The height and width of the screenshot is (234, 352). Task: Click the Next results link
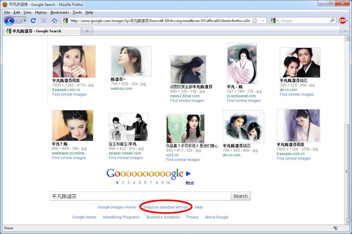(x=190, y=183)
